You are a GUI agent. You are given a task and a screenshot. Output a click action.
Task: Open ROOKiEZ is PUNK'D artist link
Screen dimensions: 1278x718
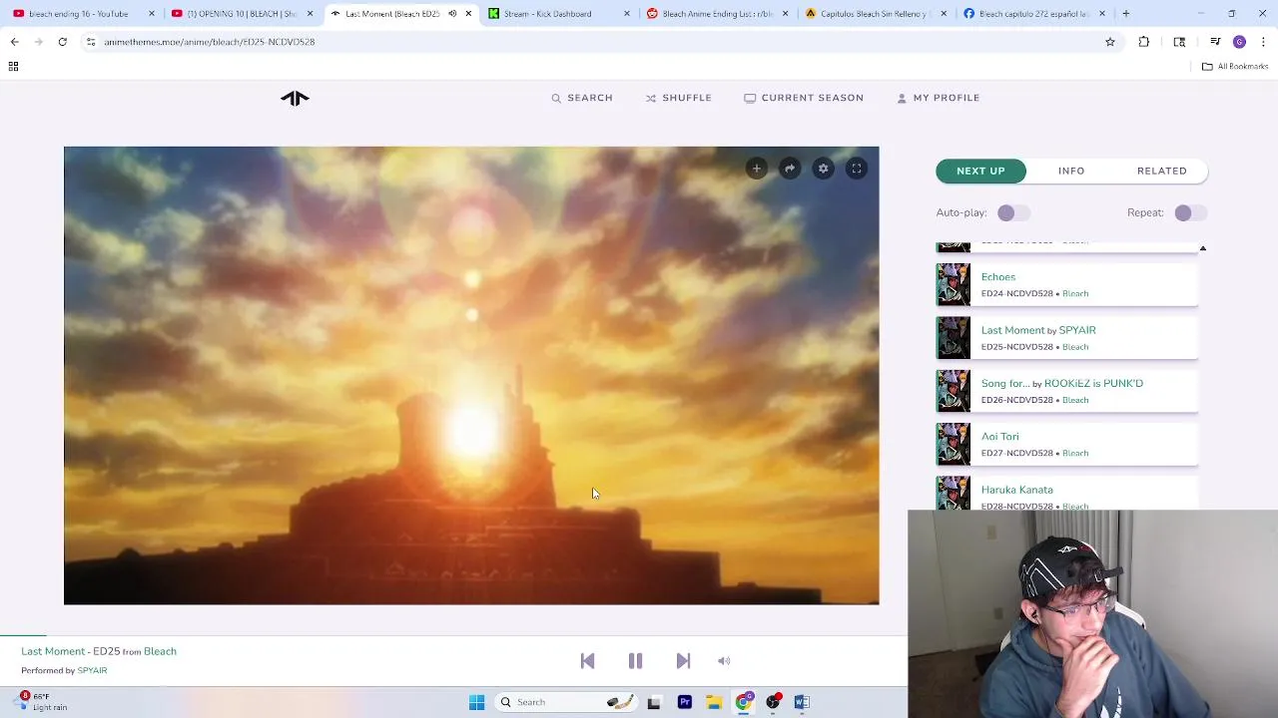pos(1093,383)
